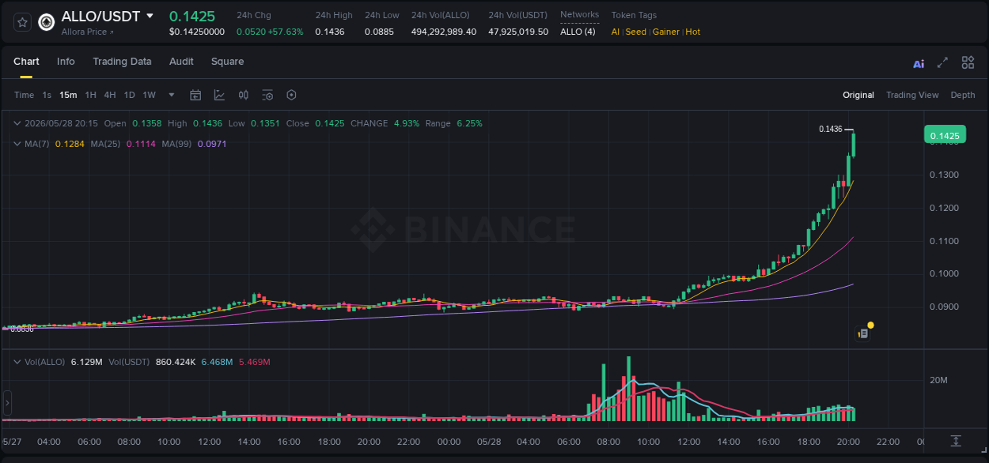Open the chart settings hexagon icon
Screen dimensions: 989x463
pos(291,95)
